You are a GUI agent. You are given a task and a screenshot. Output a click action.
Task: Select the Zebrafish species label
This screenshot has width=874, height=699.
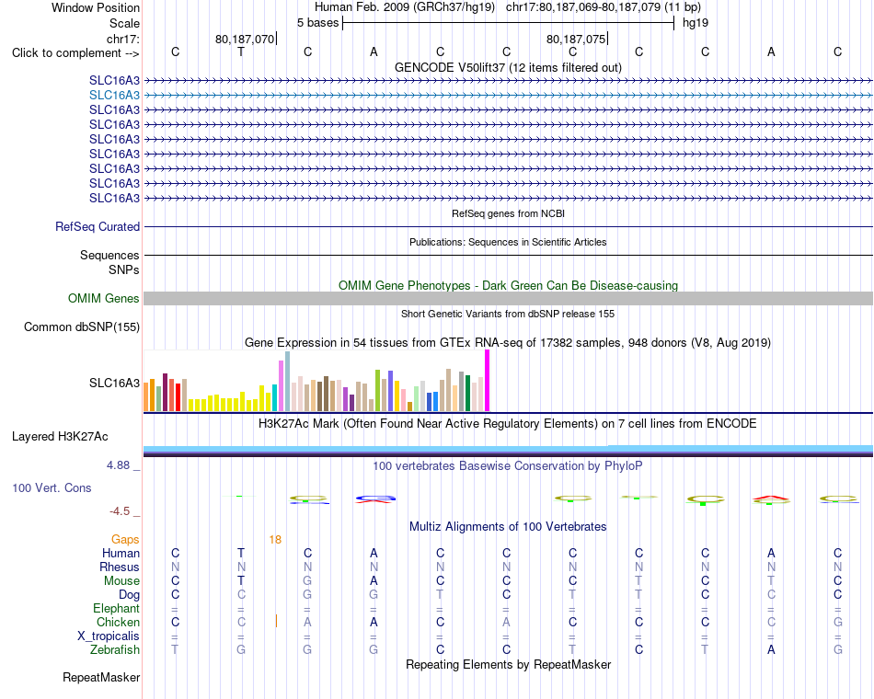coord(115,649)
